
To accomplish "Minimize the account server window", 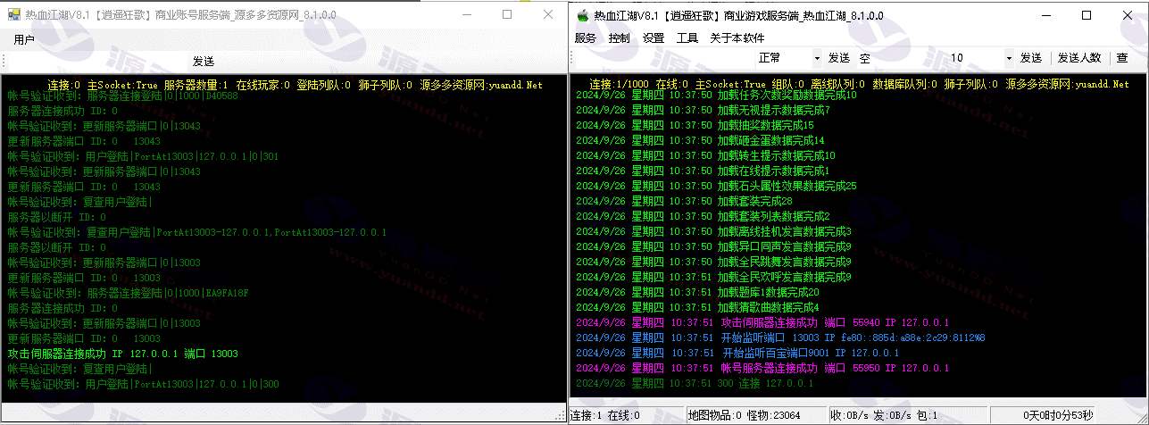I will point(466,15).
